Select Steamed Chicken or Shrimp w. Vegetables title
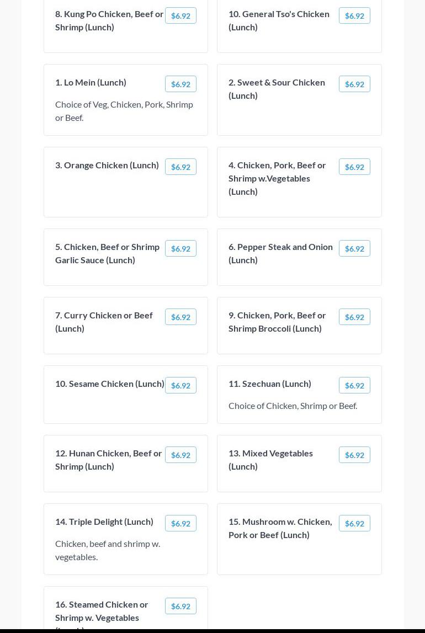This screenshot has height=633, width=425. tap(102, 611)
